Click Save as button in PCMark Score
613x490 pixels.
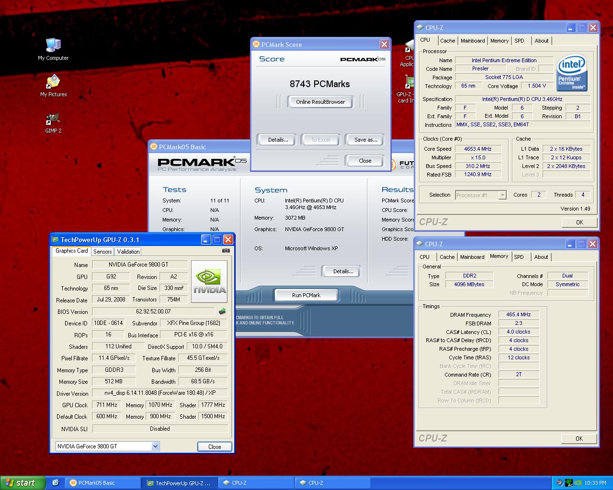coord(365,140)
